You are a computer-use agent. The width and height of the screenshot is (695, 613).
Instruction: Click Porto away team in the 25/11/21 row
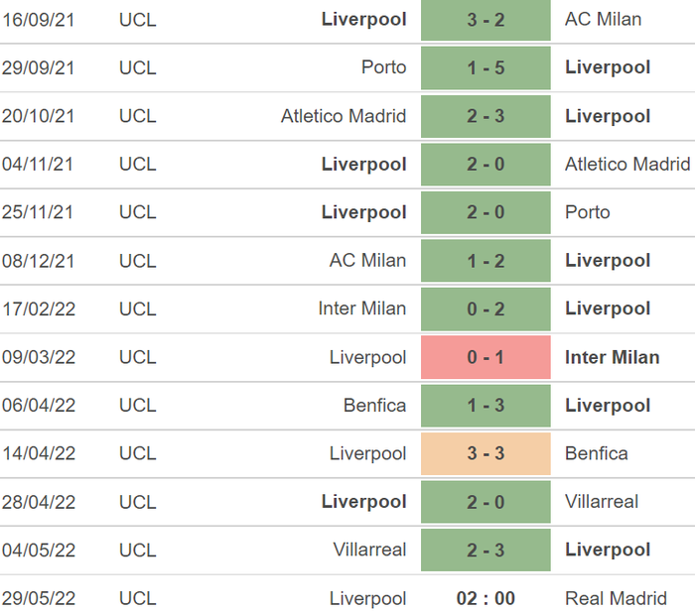click(588, 212)
